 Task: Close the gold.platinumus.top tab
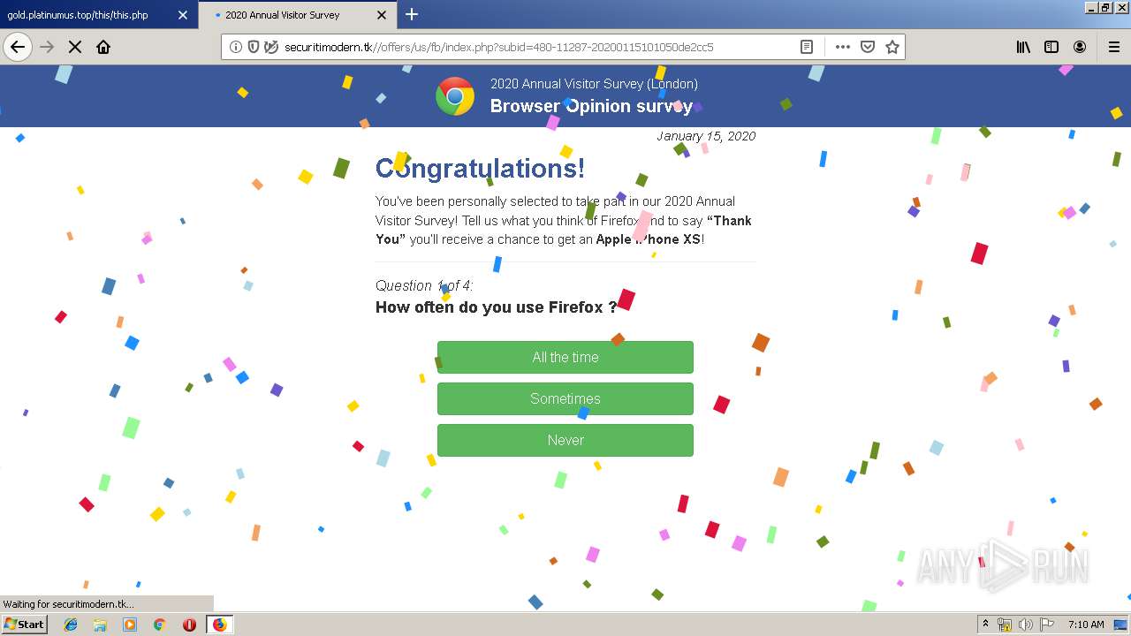pyautogui.click(x=183, y=15)
